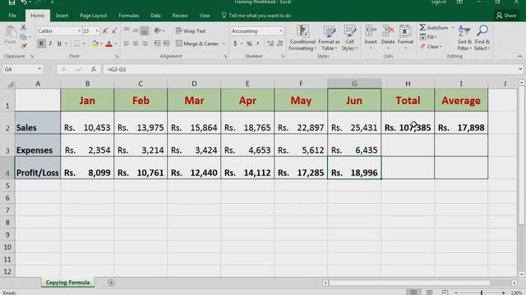Open the Accounting number format dropdown
This screenshot has height=295, width=526.
pyautogui.click(x=281, y=31)
